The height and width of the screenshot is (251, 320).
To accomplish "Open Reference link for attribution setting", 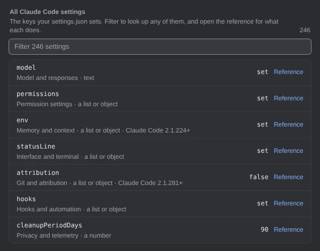I will click(288, 177).
